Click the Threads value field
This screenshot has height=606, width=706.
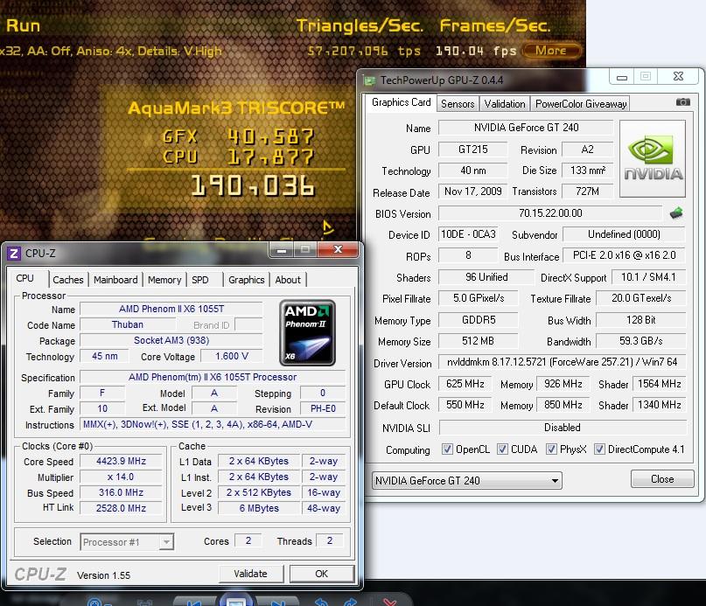tap(330, 540)
